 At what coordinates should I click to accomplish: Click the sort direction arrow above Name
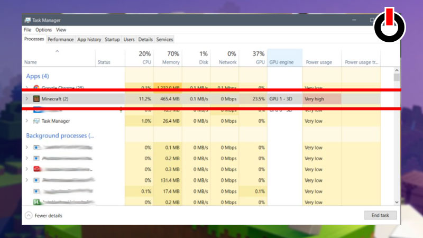pos(57,51)
